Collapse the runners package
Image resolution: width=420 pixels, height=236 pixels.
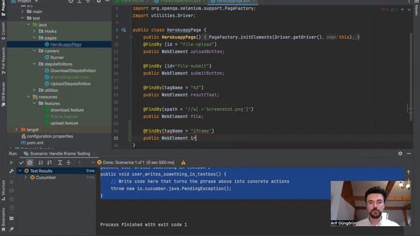point(34,51)
